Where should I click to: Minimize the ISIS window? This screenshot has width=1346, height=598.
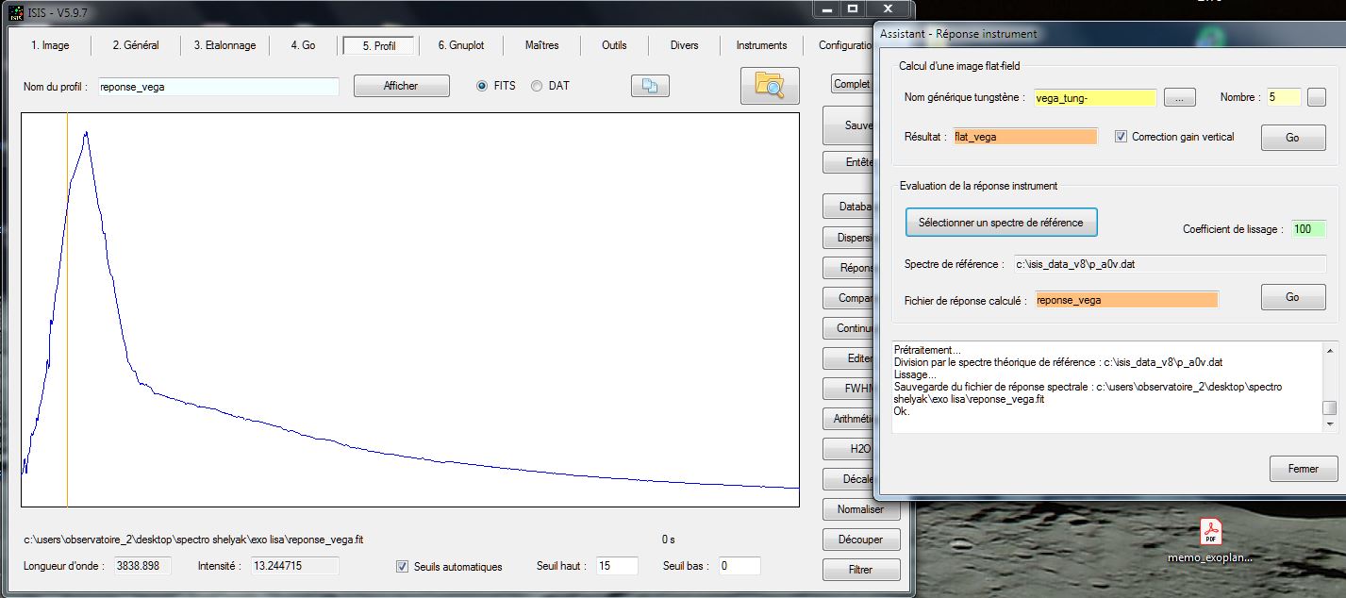click(x=827, y=8)
